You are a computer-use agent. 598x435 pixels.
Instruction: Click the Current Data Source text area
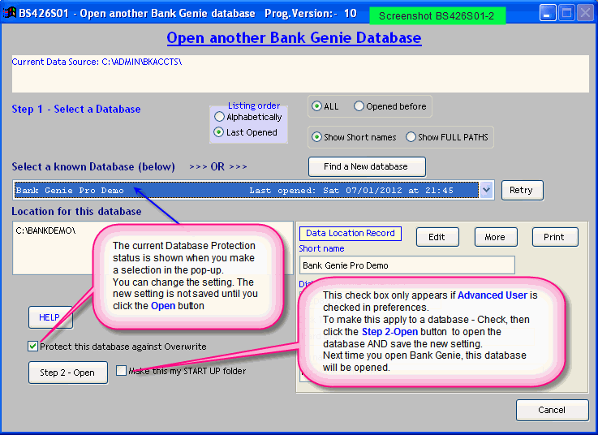[300, 74]
